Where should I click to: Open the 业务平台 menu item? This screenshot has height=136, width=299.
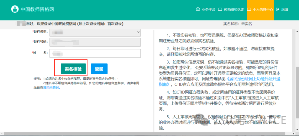pos(208,9)
